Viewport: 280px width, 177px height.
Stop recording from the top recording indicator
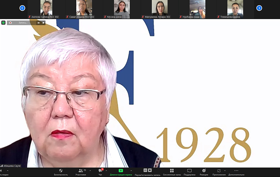pos(43,23)
